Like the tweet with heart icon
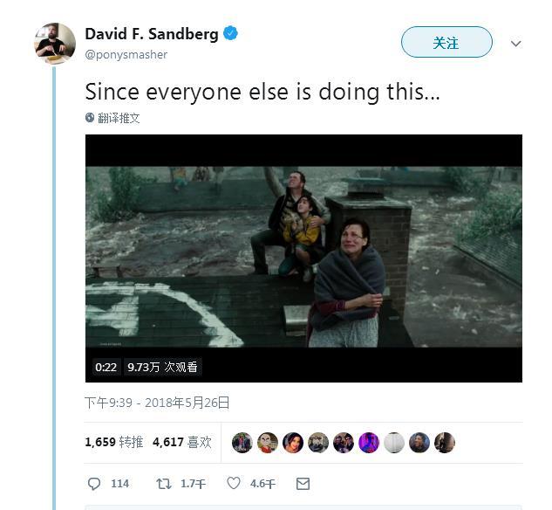This screenshot has height=510, width=552. click(x=234, y=483)
